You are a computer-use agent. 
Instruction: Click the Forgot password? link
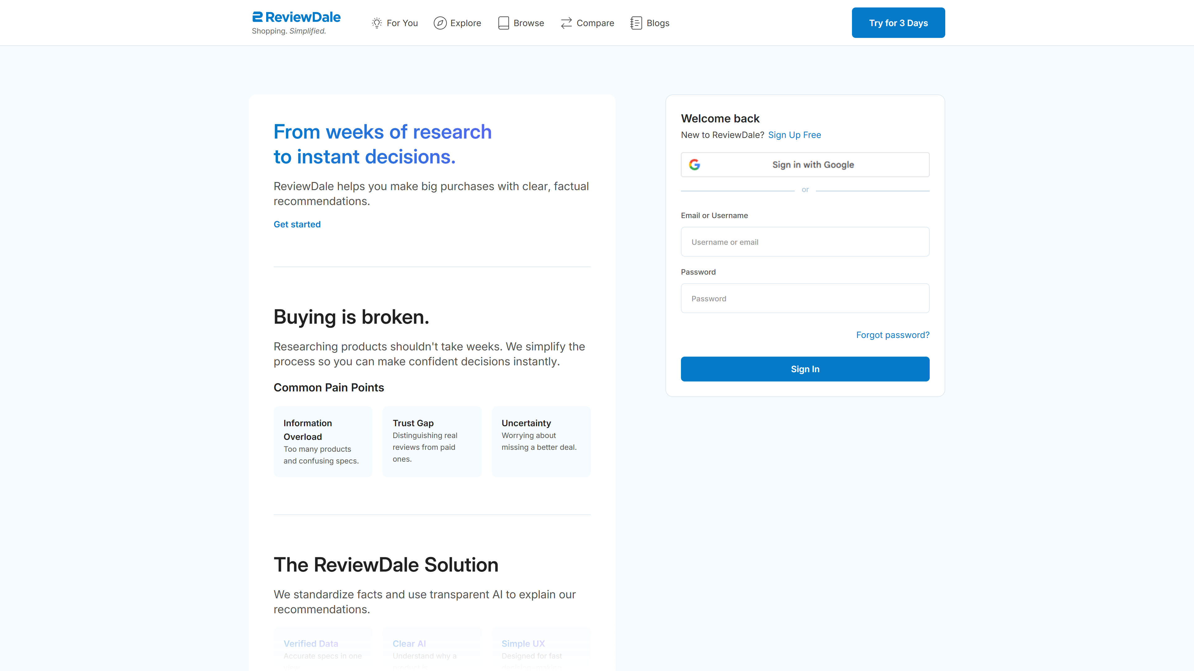point(892,335)
